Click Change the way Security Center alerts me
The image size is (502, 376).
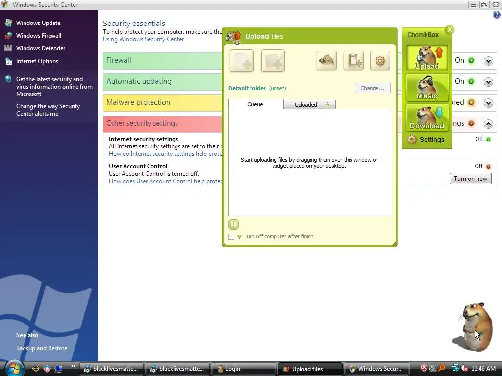coord(48,110)
